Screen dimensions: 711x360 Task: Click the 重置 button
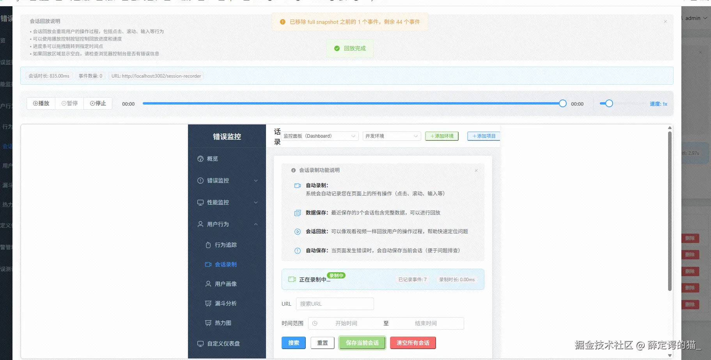323,343
